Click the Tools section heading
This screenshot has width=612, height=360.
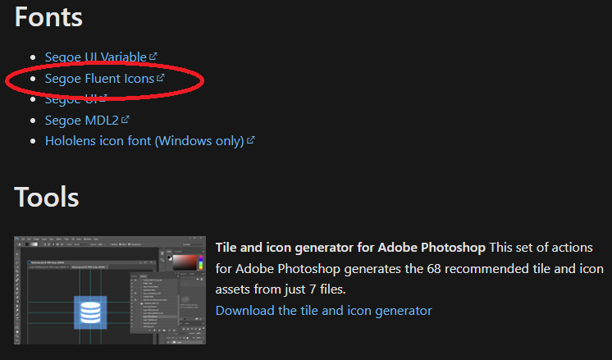[47, 197]
